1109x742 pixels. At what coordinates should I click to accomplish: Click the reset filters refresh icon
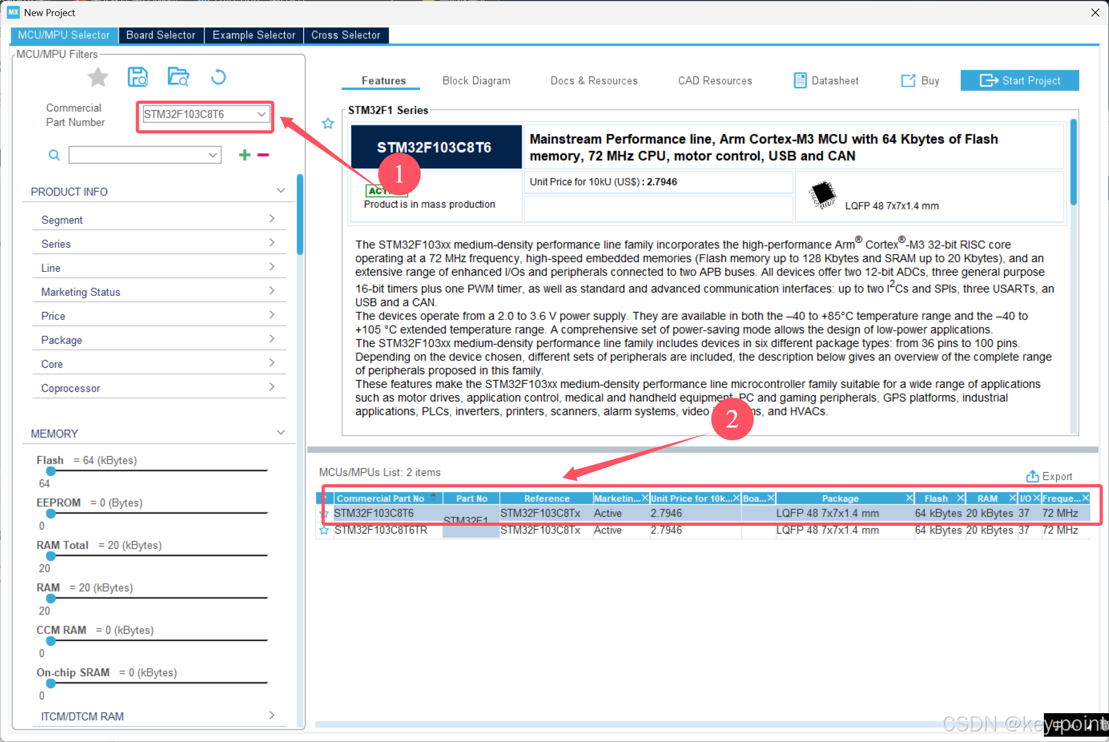pos(218,77)
